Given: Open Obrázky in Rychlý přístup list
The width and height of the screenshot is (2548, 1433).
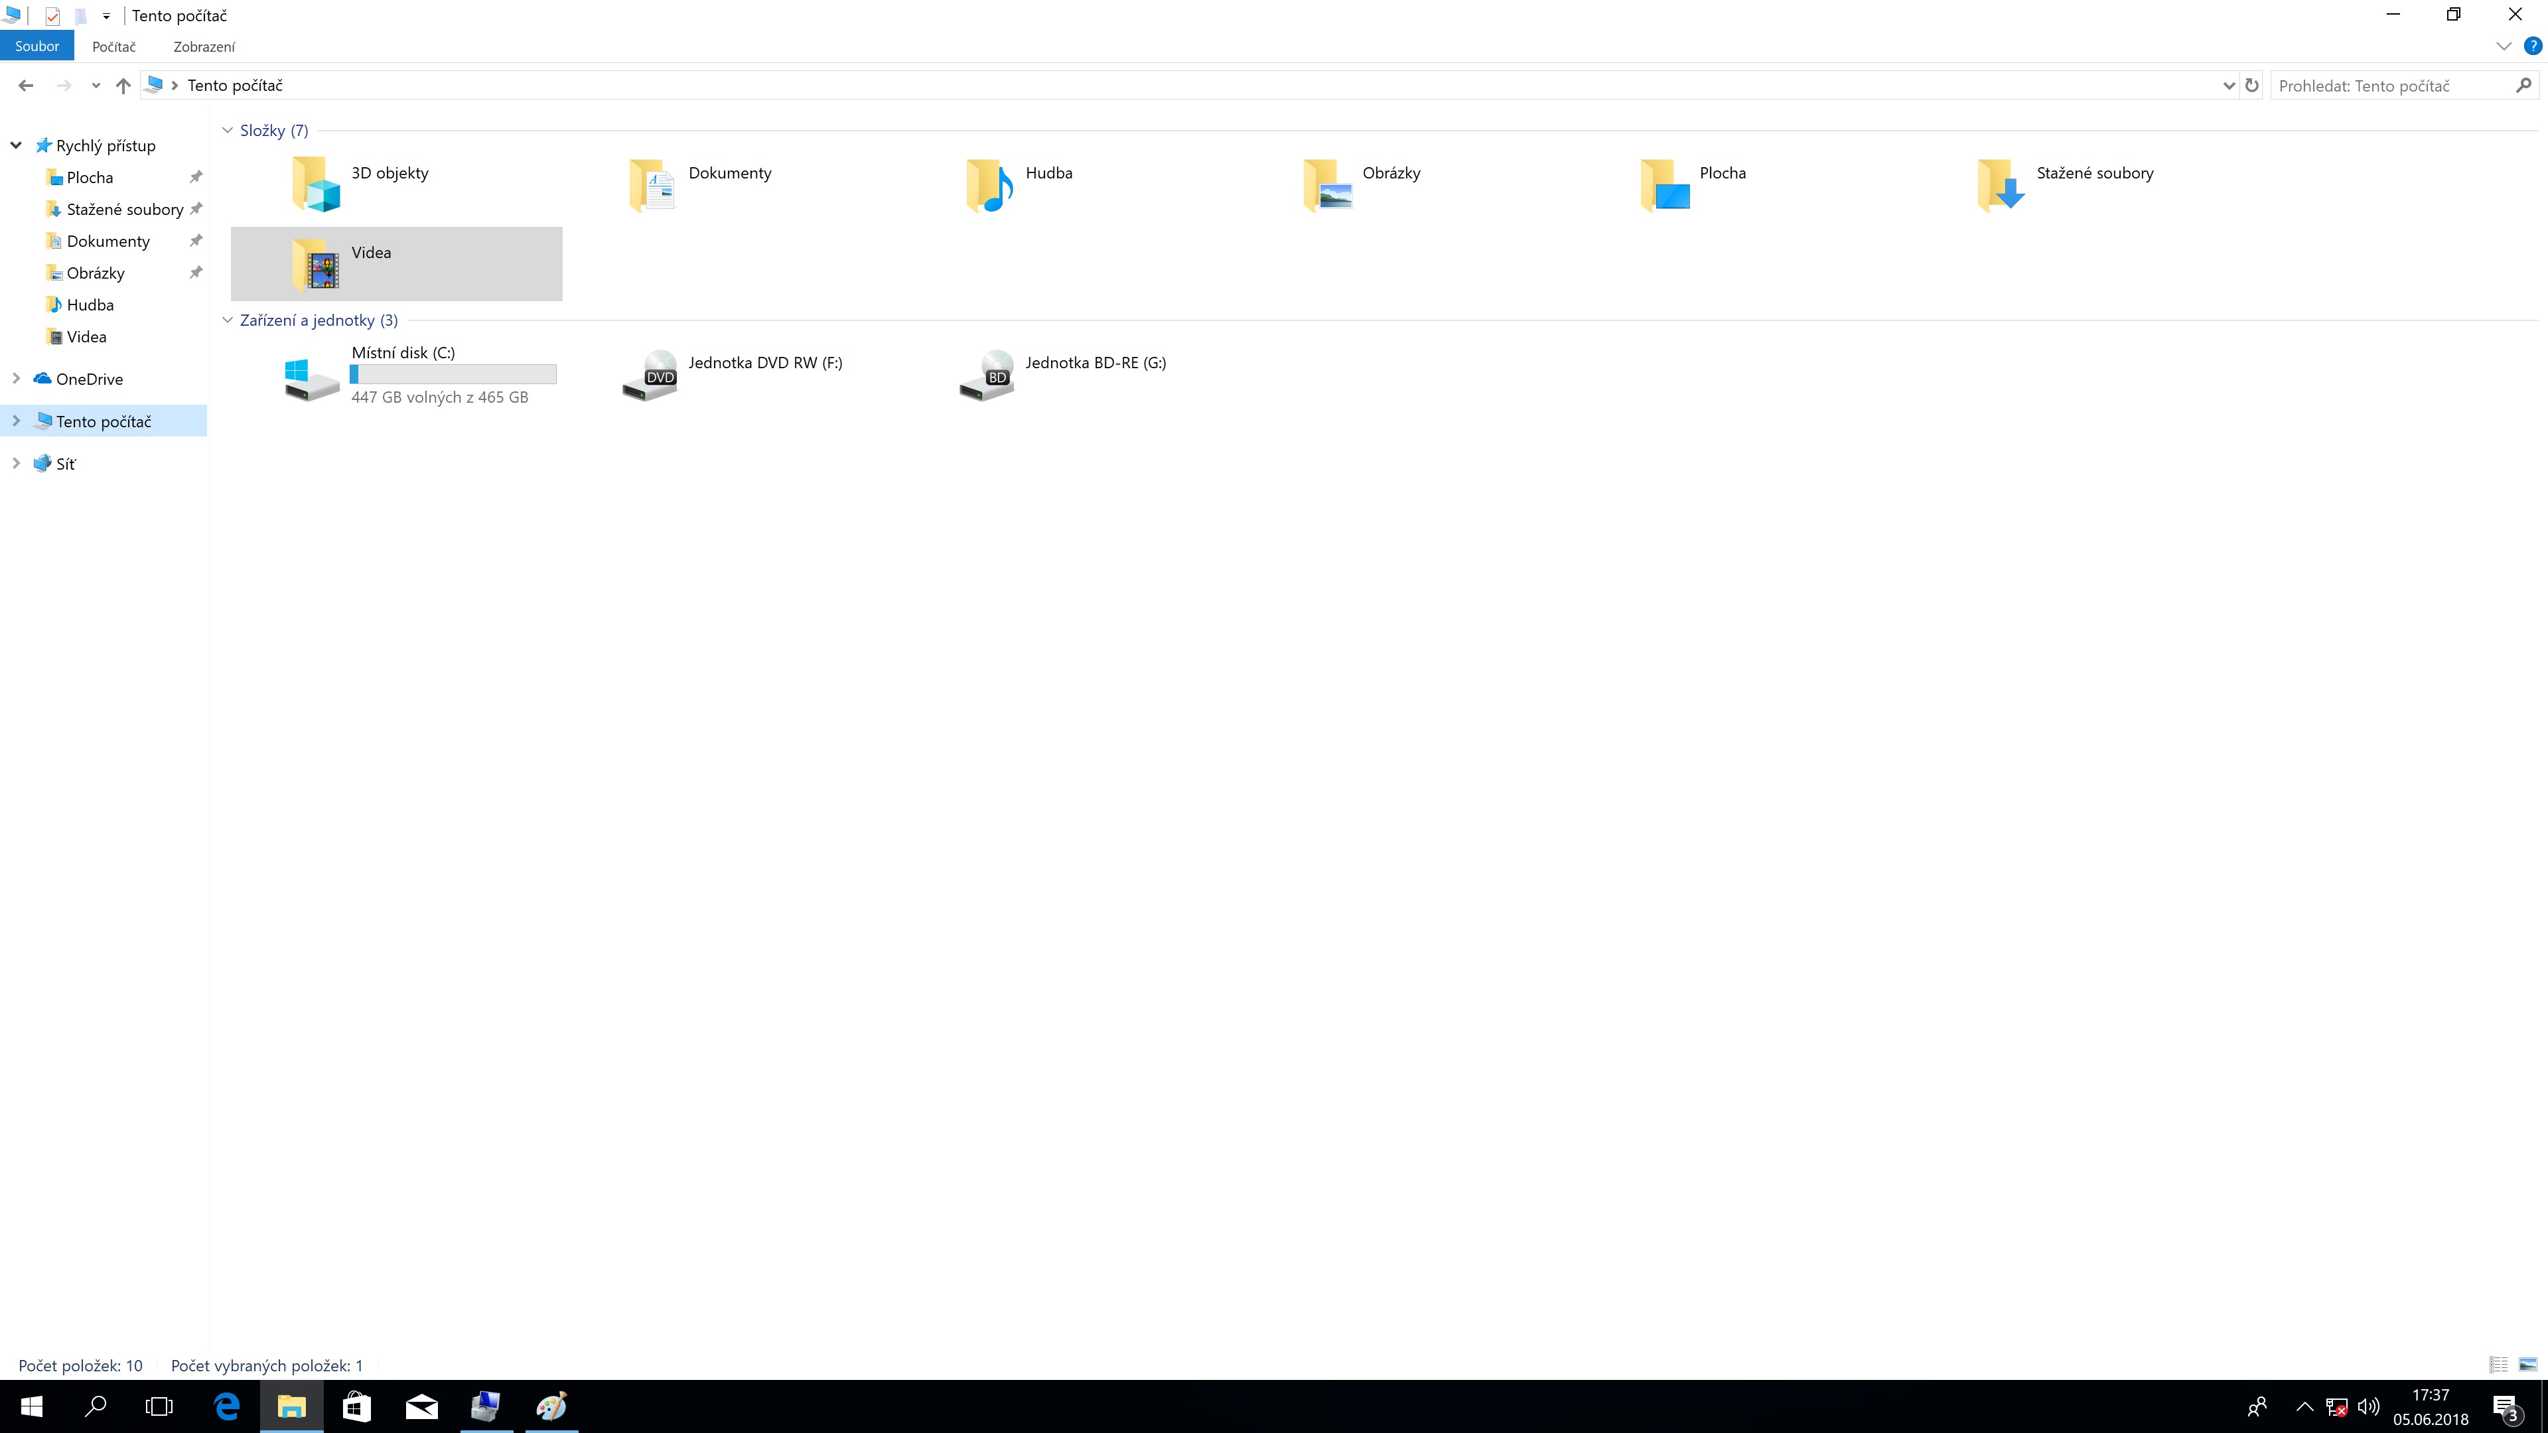Looking at the screenshot, I should [95, 273].
